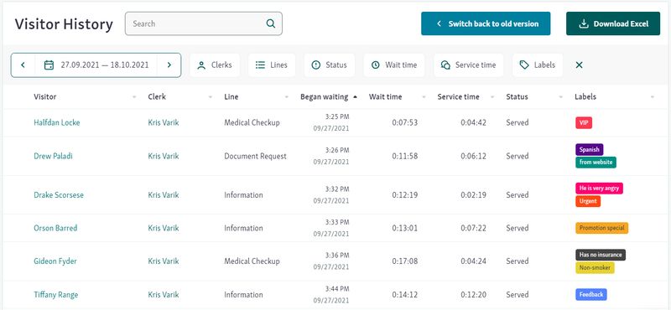Click service time 0:12:20
The image size is (671, 310).
coord(473,295)
